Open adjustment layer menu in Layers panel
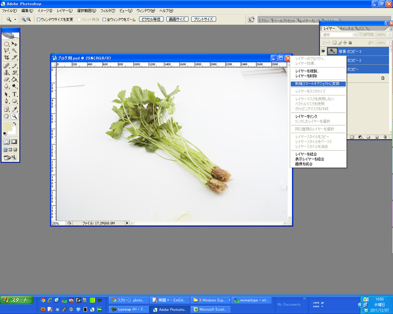The width and height of the screenshot is (393, 314). [x=360, y=137]
